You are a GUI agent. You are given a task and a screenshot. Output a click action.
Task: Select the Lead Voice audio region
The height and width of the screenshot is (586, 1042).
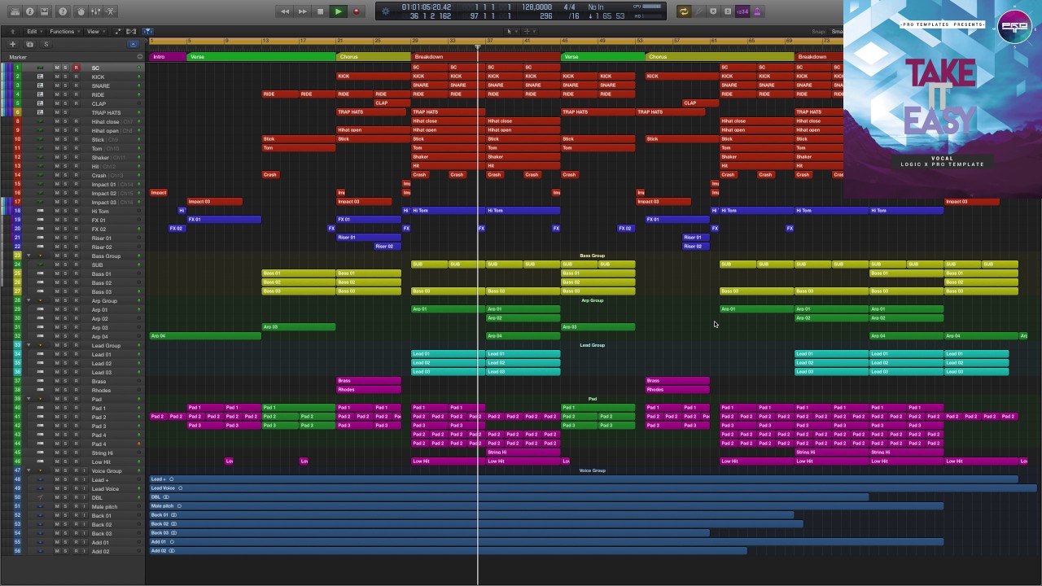pos(593,488)
